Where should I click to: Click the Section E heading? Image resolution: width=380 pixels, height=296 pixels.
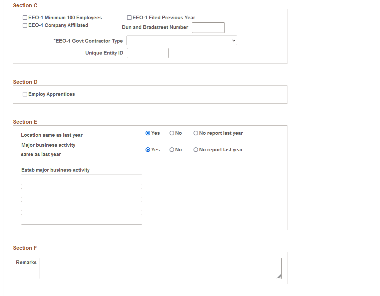coord(25,122)
